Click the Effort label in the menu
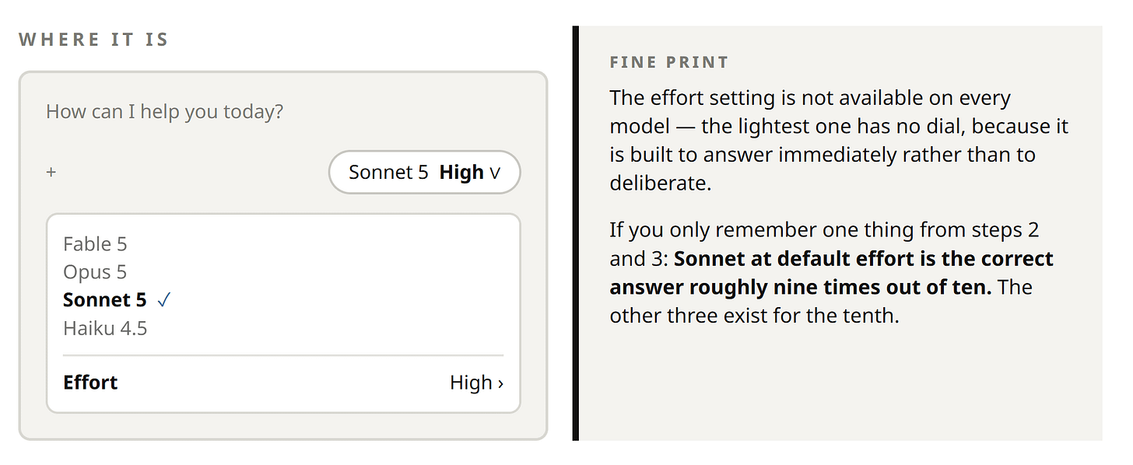Image resolution: width=1133 pixels, height=465 pixels. (90, 383)
